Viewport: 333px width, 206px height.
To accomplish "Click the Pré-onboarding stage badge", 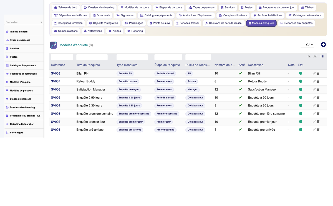I will tap(165, 130).
